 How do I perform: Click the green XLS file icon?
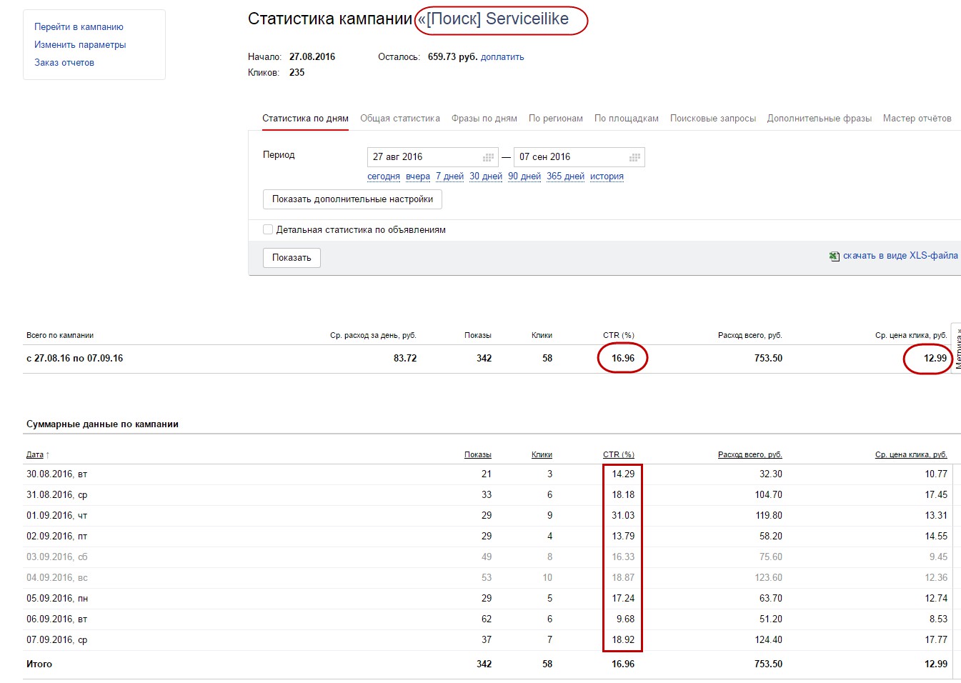(x=835, y=256)
